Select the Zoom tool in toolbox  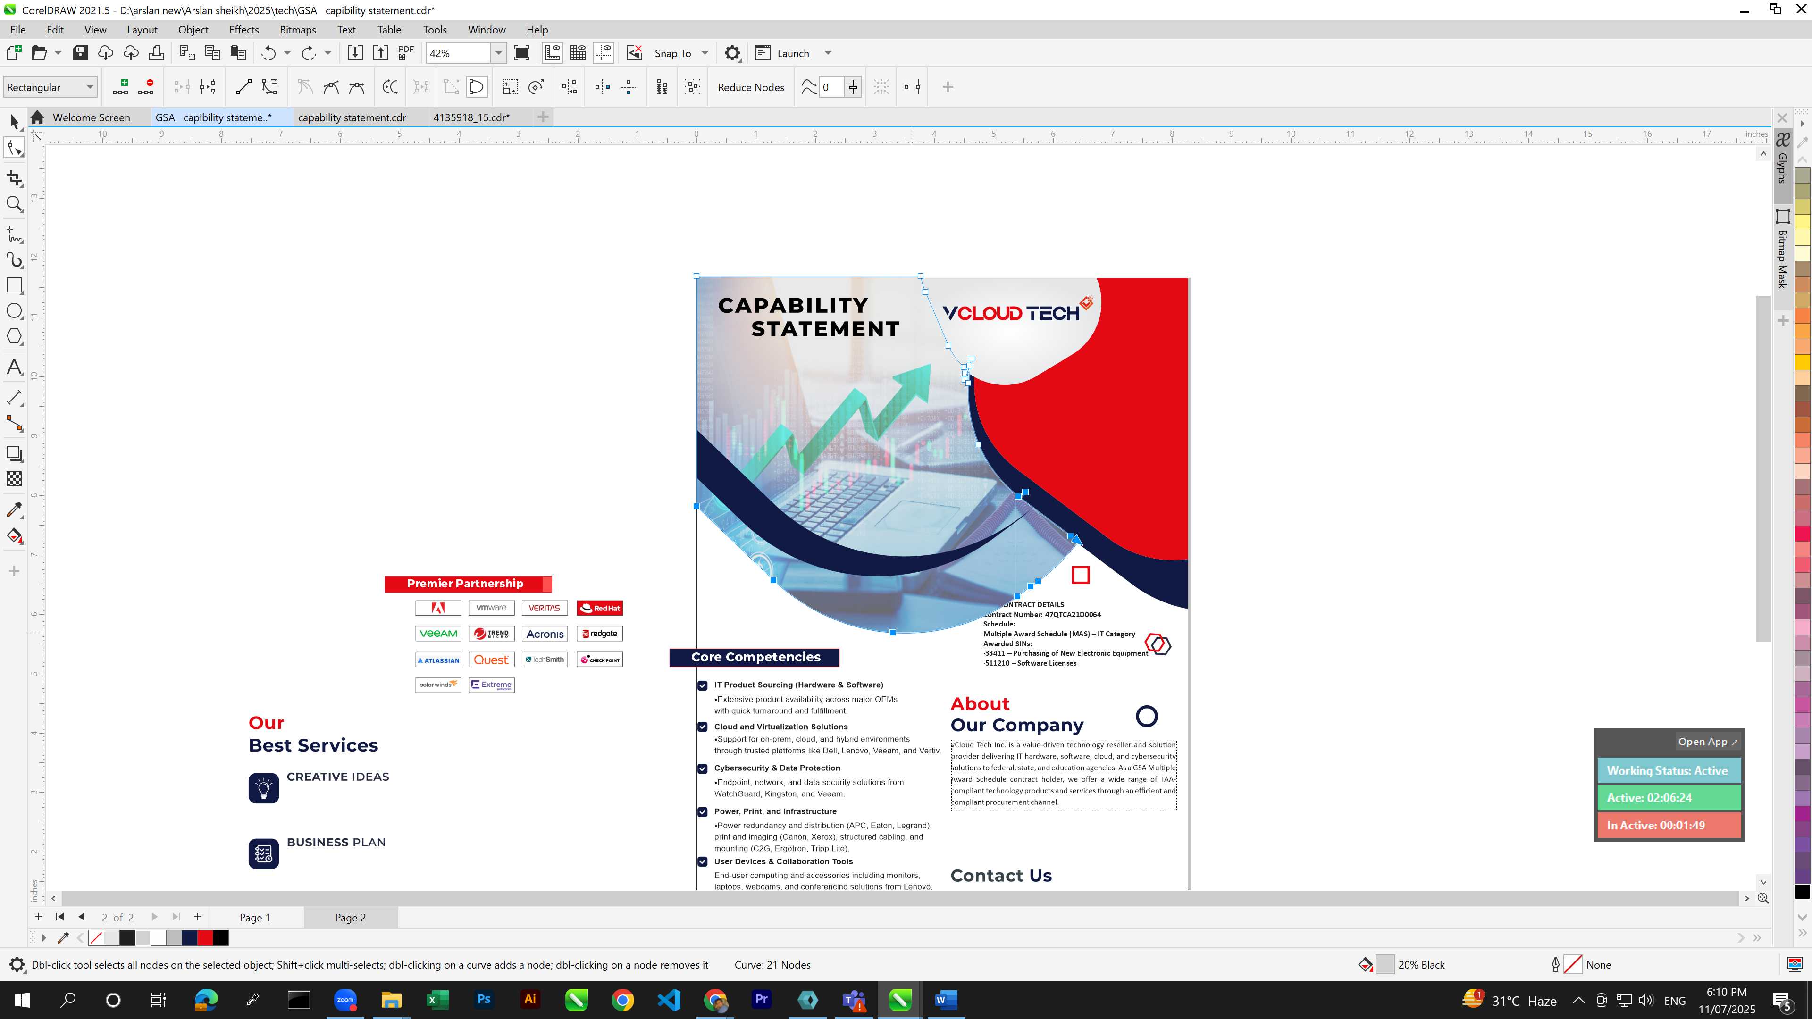[x=14, y=204]
